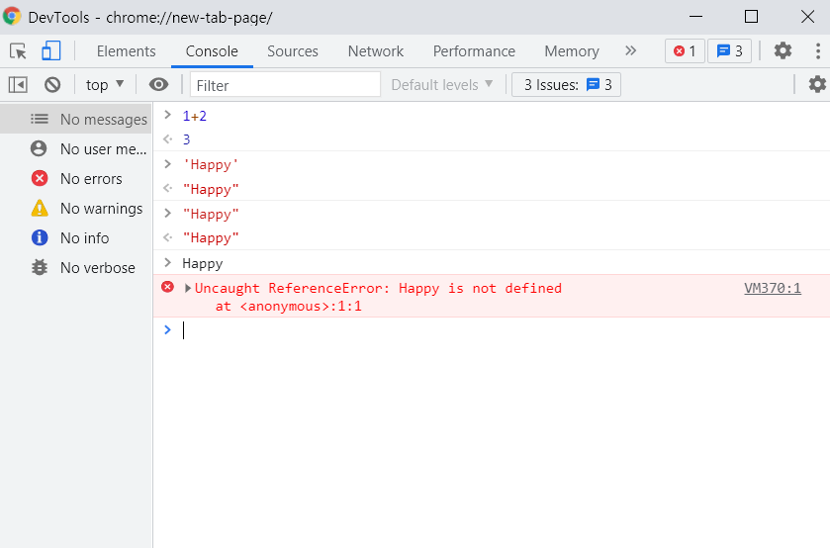Click the at <anonymous>:1:1 stack line
The height and width of the screenshot is (548, 830).
[289, 307]
